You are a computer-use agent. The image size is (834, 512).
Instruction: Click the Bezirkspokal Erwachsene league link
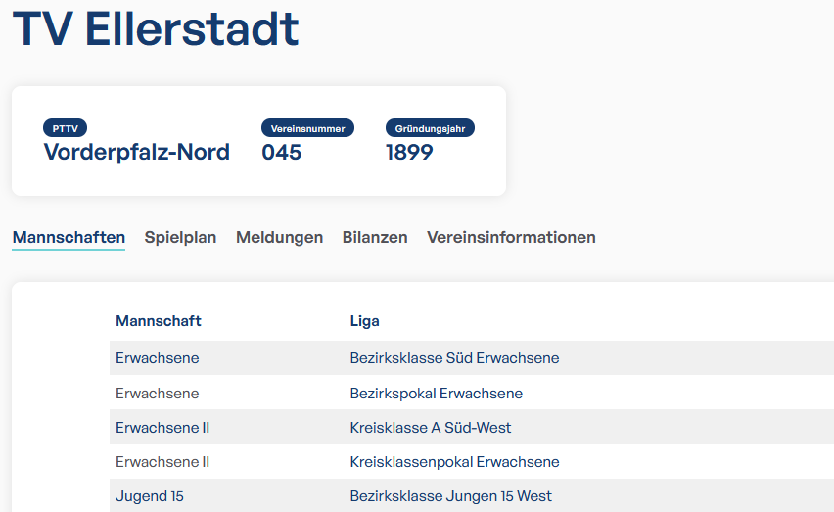click(436, 394)
